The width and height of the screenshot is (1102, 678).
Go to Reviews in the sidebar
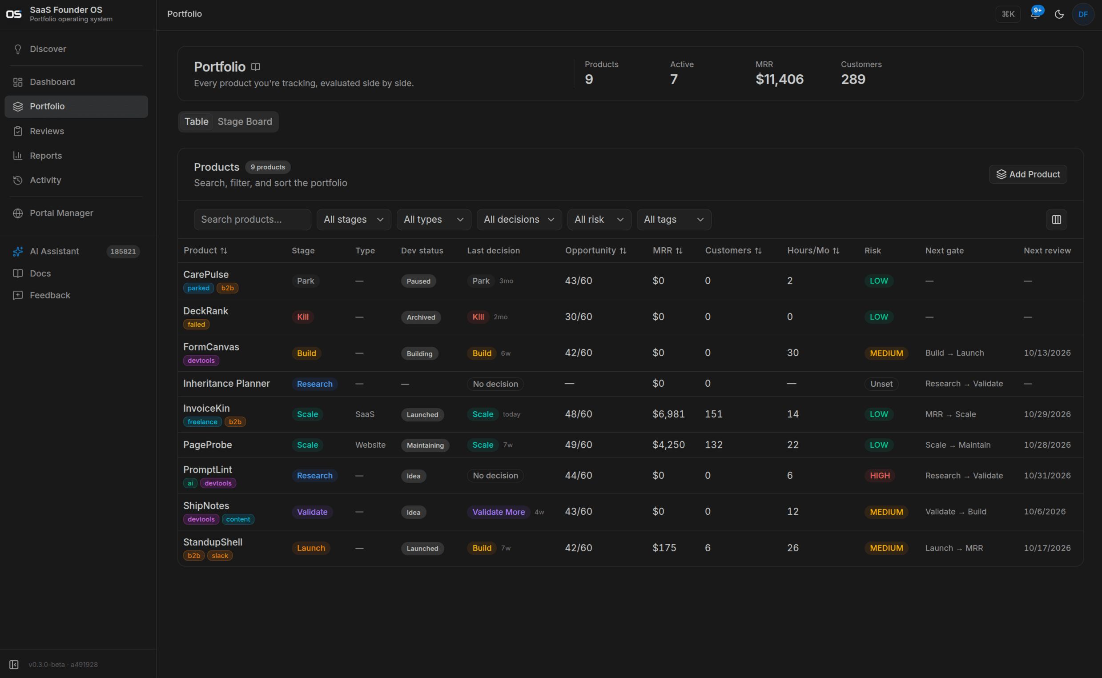coord(76,132)
